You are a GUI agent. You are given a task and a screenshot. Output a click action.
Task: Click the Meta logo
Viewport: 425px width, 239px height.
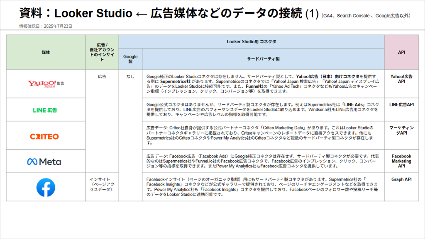pos(44,162)
